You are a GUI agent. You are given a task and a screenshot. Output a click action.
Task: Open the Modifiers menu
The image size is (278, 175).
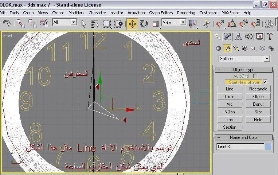click(x=77, y=13)
